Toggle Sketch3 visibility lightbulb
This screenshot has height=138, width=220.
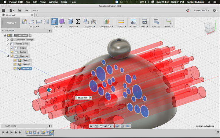pos(15,69)
